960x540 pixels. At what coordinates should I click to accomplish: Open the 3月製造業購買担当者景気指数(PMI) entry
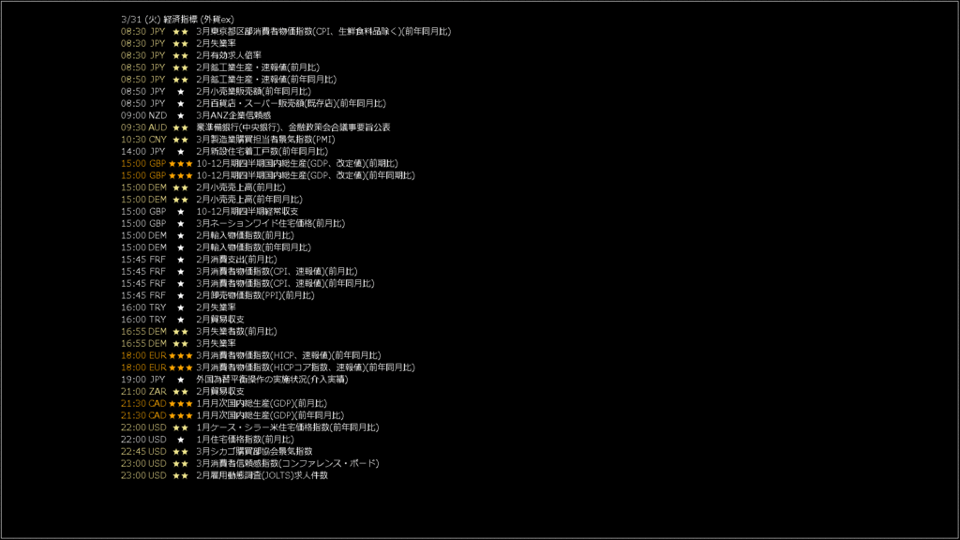(265, 139)
